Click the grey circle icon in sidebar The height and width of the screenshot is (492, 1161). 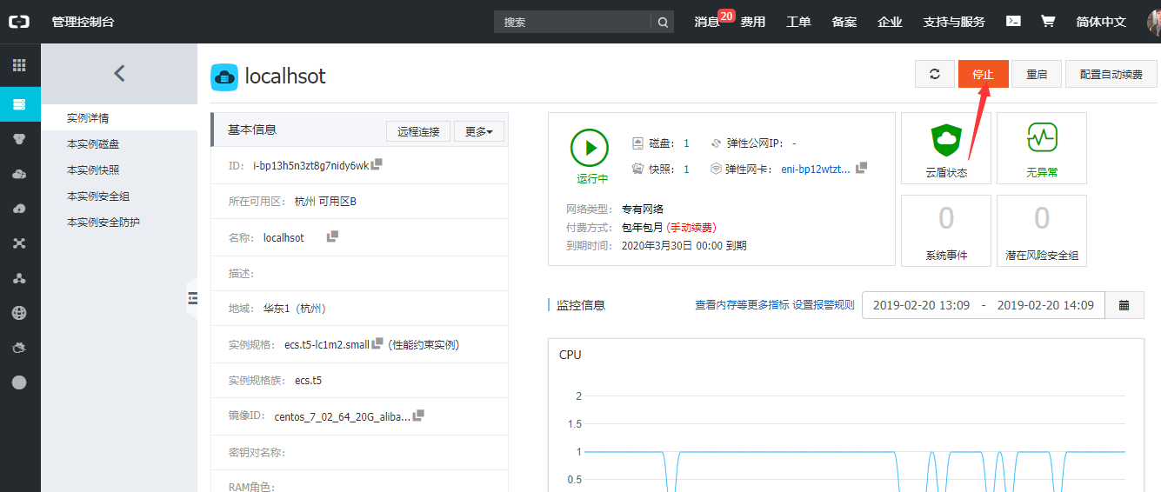[19, 382]
